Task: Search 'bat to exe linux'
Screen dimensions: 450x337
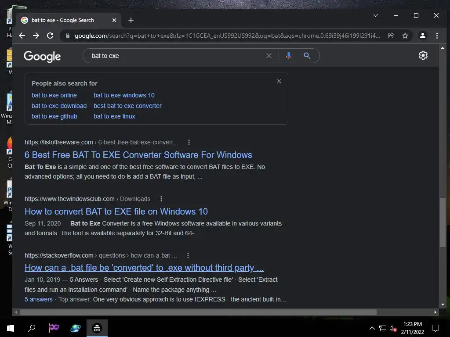Action: coord(114,116)
